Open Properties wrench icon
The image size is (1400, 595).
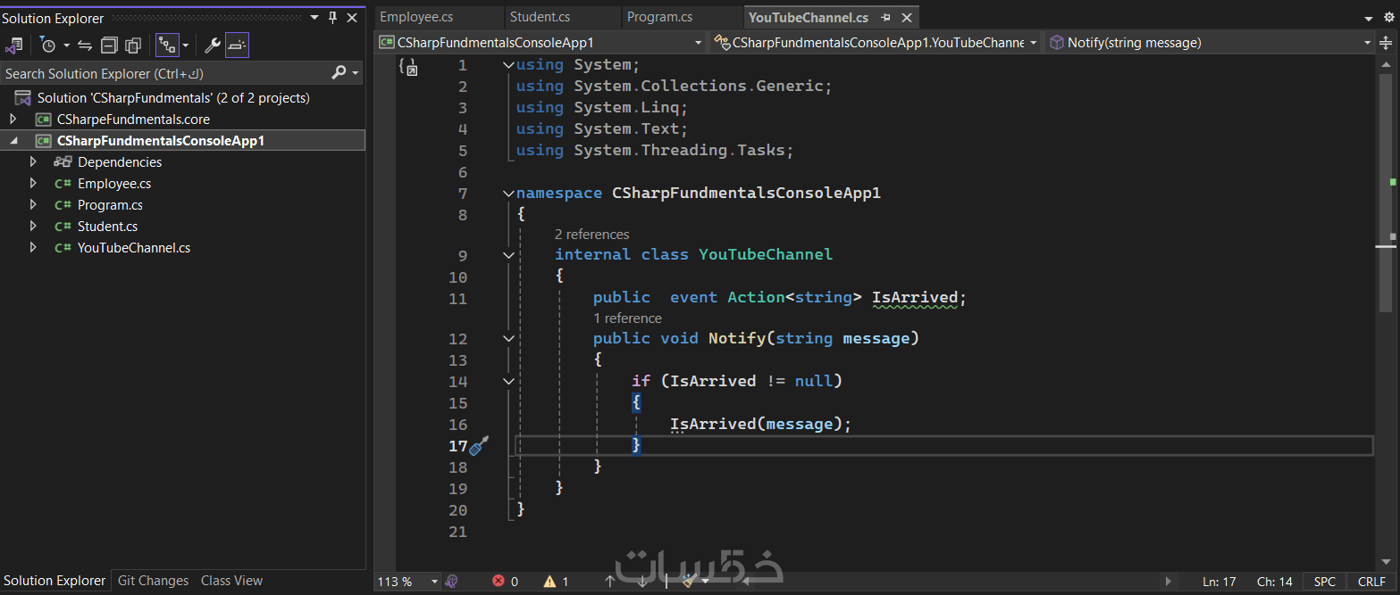pyautogui.click(x=213, y=45)
